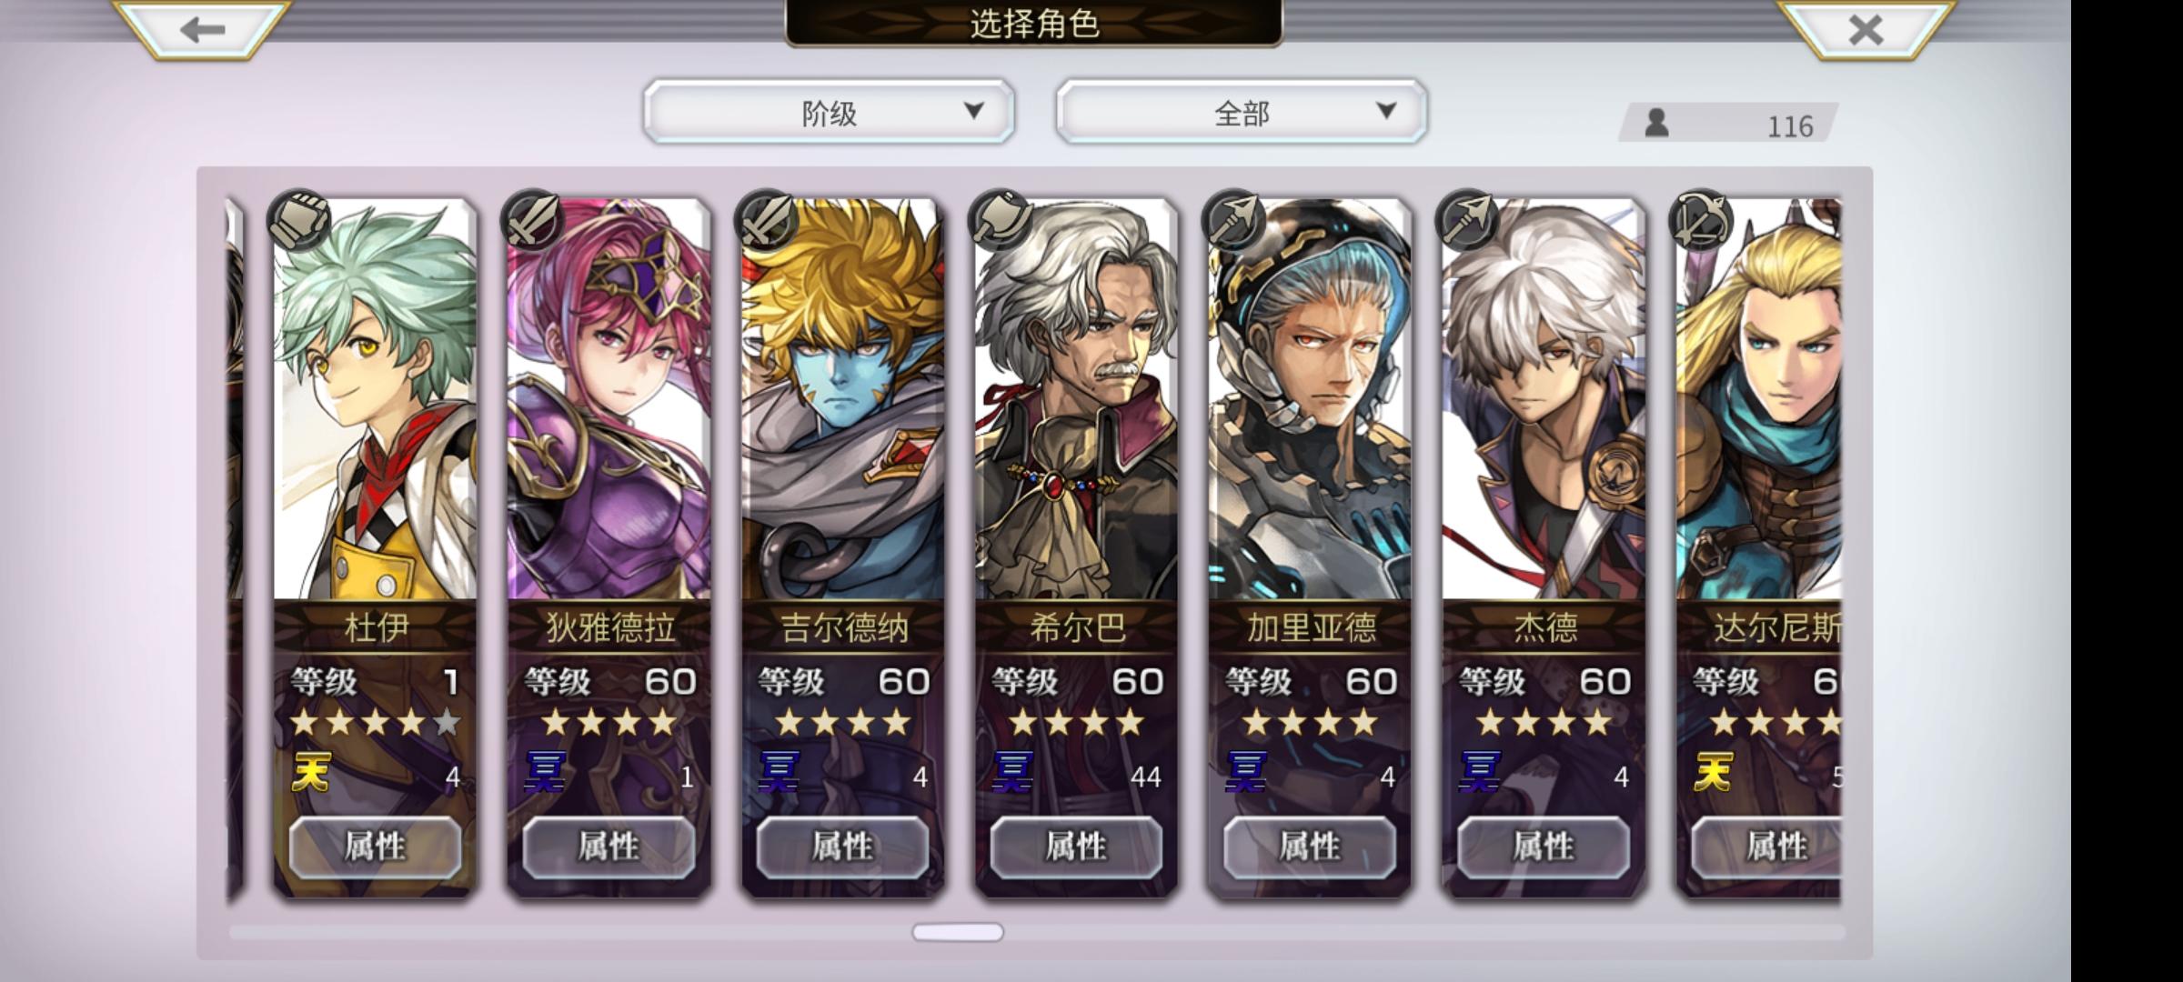Viewport: 2183px width, 982px height.
Task: Select the 狄雅德拉 character portrait
Action: pos(609,400)
